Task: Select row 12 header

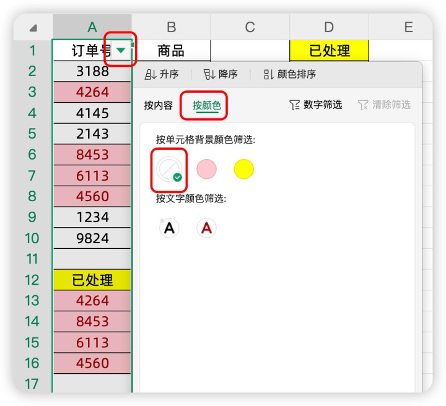Action: pos(32,280)
